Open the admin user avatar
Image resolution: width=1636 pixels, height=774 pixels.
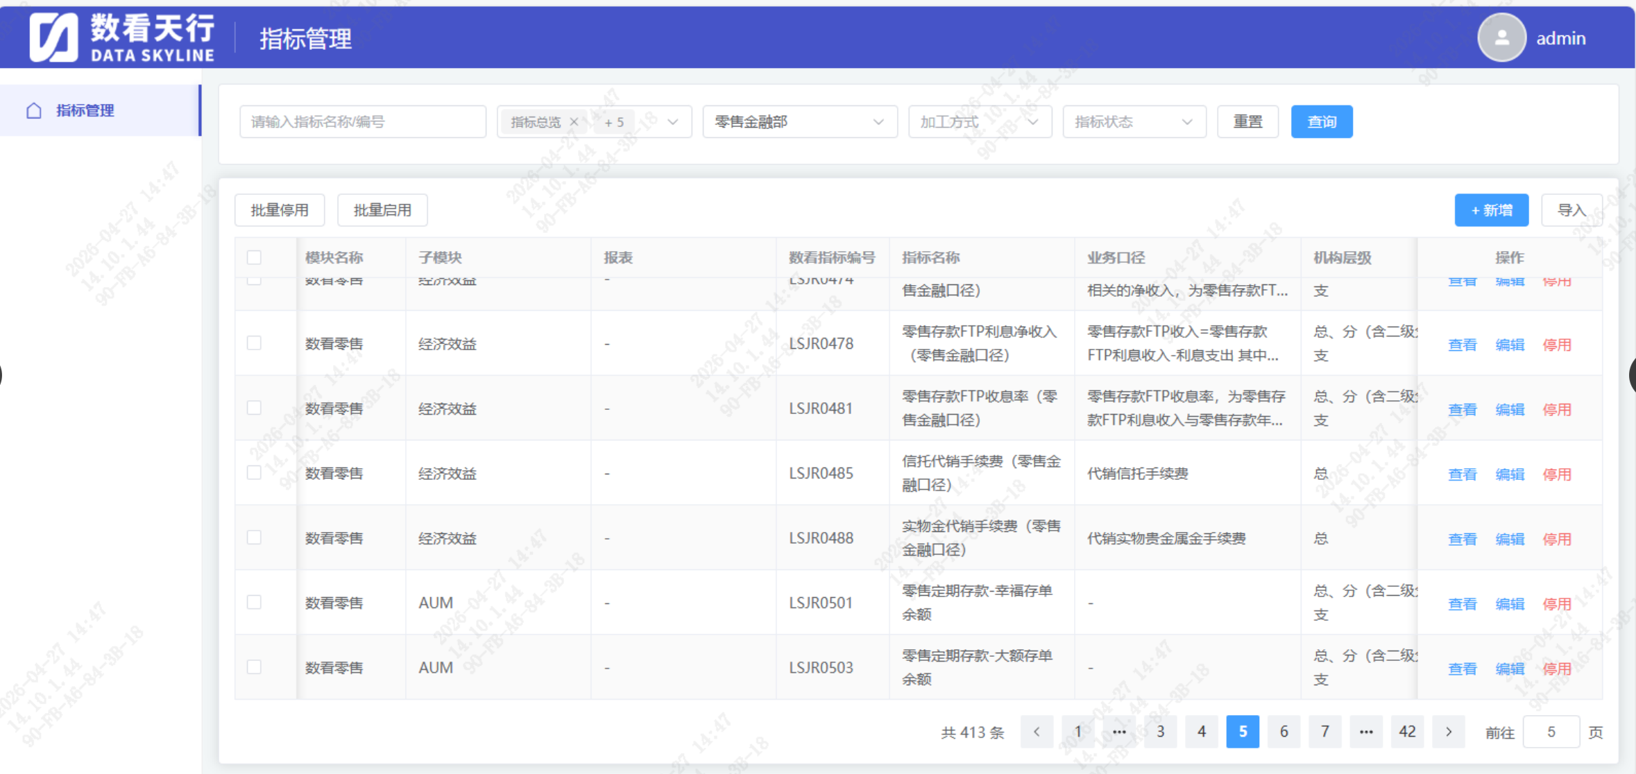click(x=1501, y=37)
